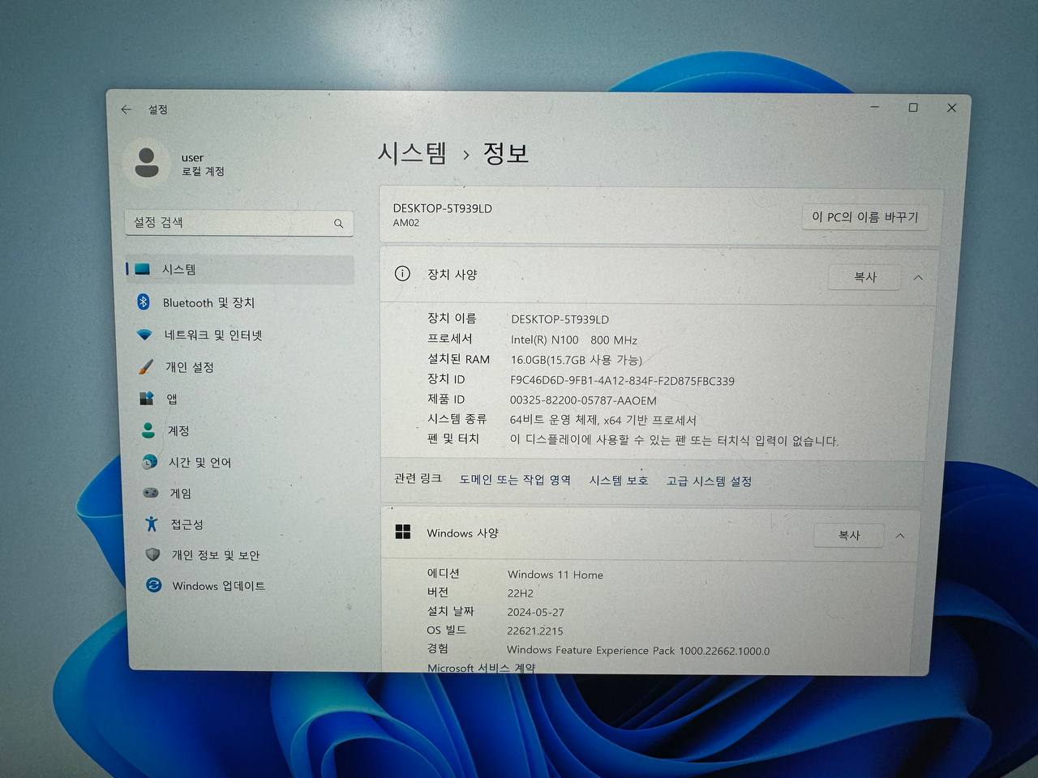
Task: Click the back arrow in Settings header
Action: (x=126, y=109)
